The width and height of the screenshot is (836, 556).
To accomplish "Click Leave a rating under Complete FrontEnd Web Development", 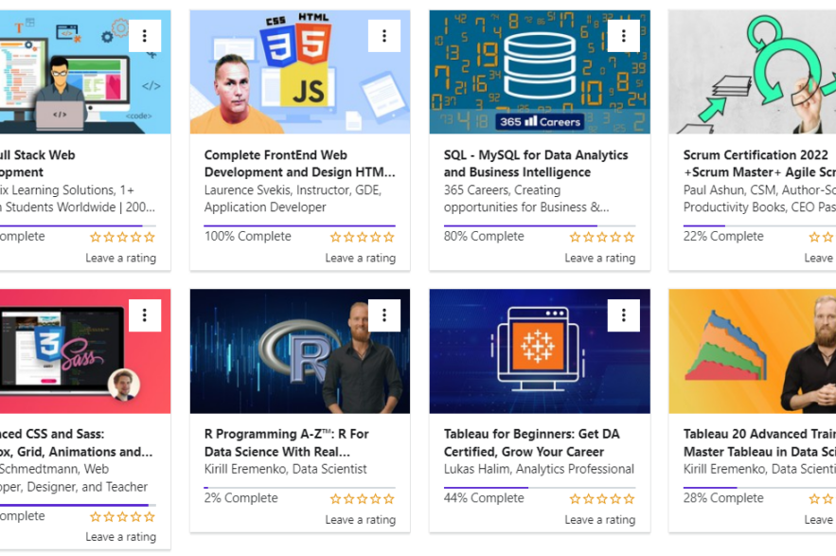I will tap(361, 259).
